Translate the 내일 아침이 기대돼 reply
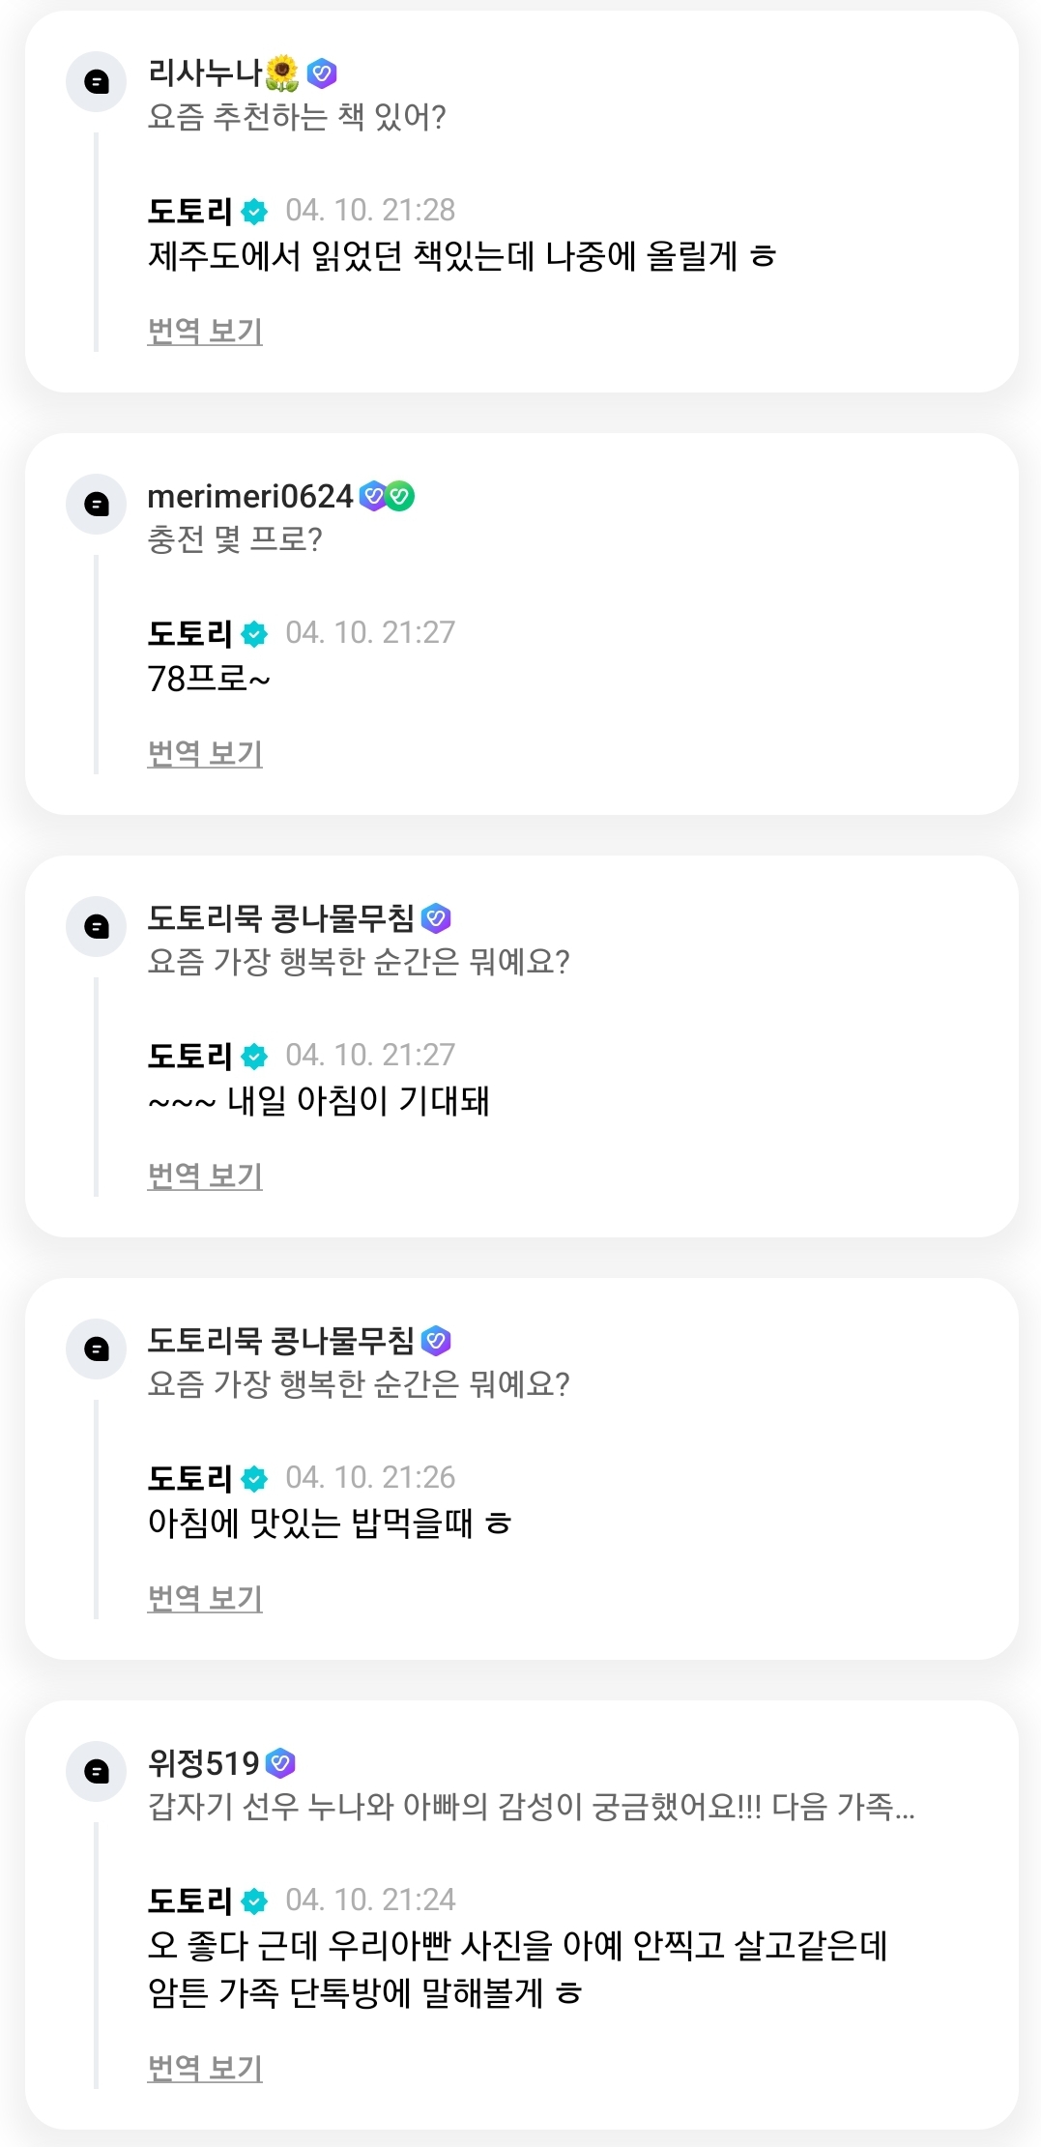 [205, 1175]
